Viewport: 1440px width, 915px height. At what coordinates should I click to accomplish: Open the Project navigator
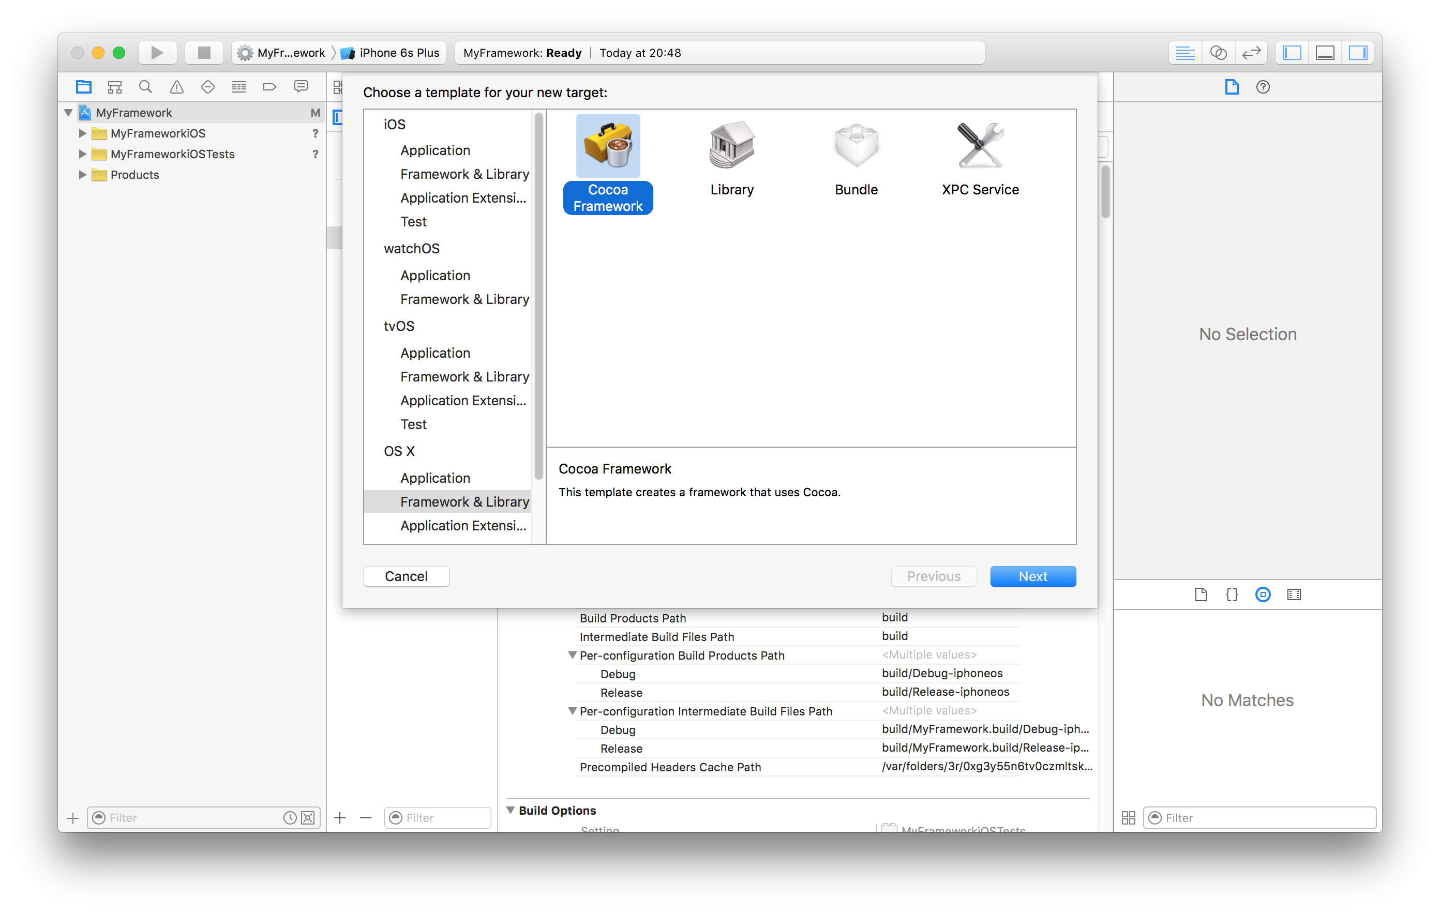[84, 87]
